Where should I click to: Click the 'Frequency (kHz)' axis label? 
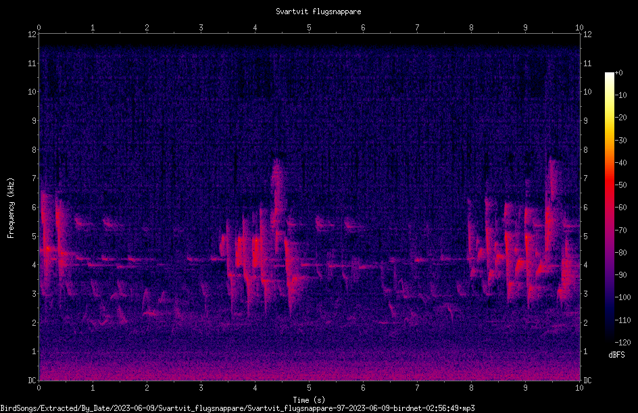(x=11, y=208)
